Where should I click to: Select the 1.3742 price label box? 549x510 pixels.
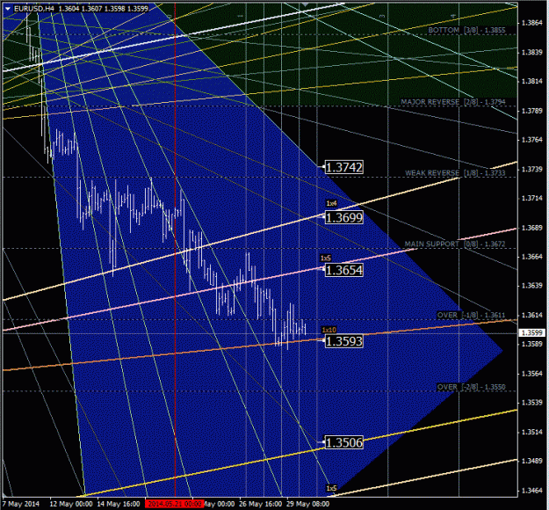[x=343, y=167]
